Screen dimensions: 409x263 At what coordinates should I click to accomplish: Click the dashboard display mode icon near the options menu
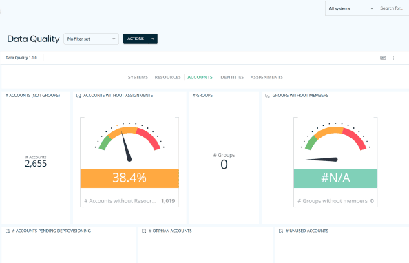point(383,58)
